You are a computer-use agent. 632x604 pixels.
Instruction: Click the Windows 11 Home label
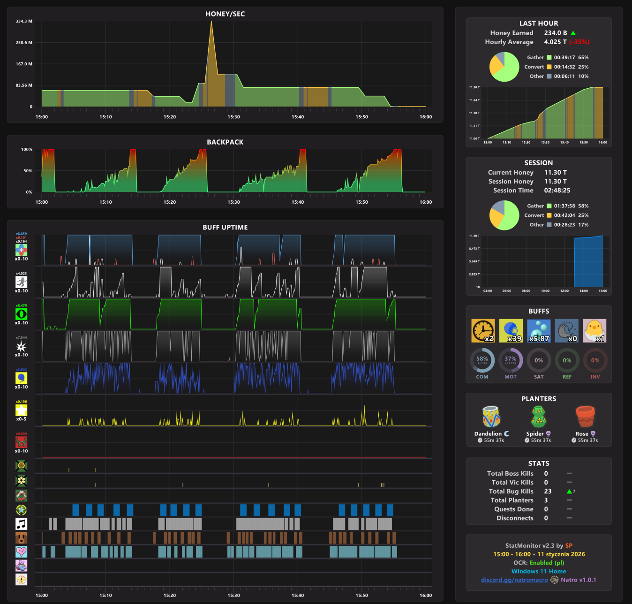click(539, 571)
